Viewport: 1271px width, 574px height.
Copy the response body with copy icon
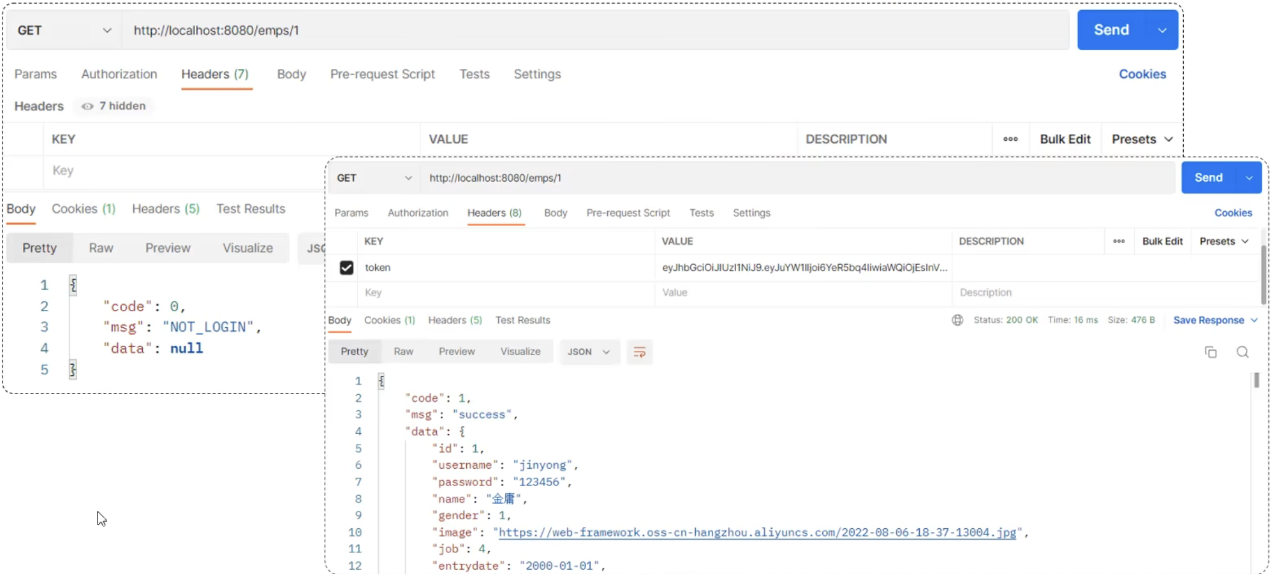tap(1210, 352)
